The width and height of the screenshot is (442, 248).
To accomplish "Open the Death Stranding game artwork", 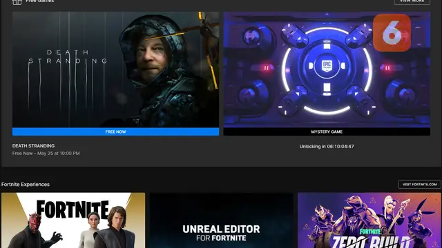I will 115,70.
